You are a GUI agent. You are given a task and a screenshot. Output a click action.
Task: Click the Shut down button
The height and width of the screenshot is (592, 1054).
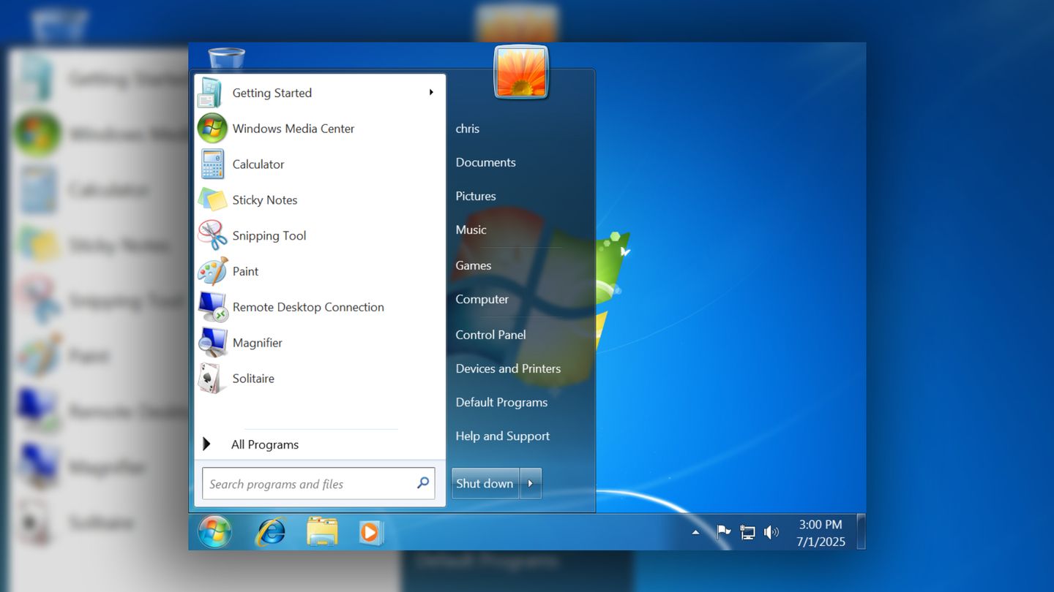pyautogui.click(x=485, y=483)
